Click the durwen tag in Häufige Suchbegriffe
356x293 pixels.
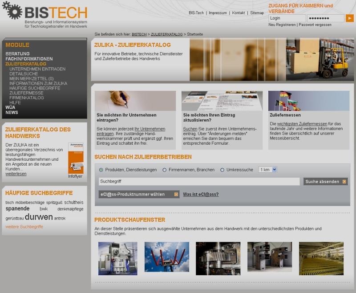coord(39,217)
